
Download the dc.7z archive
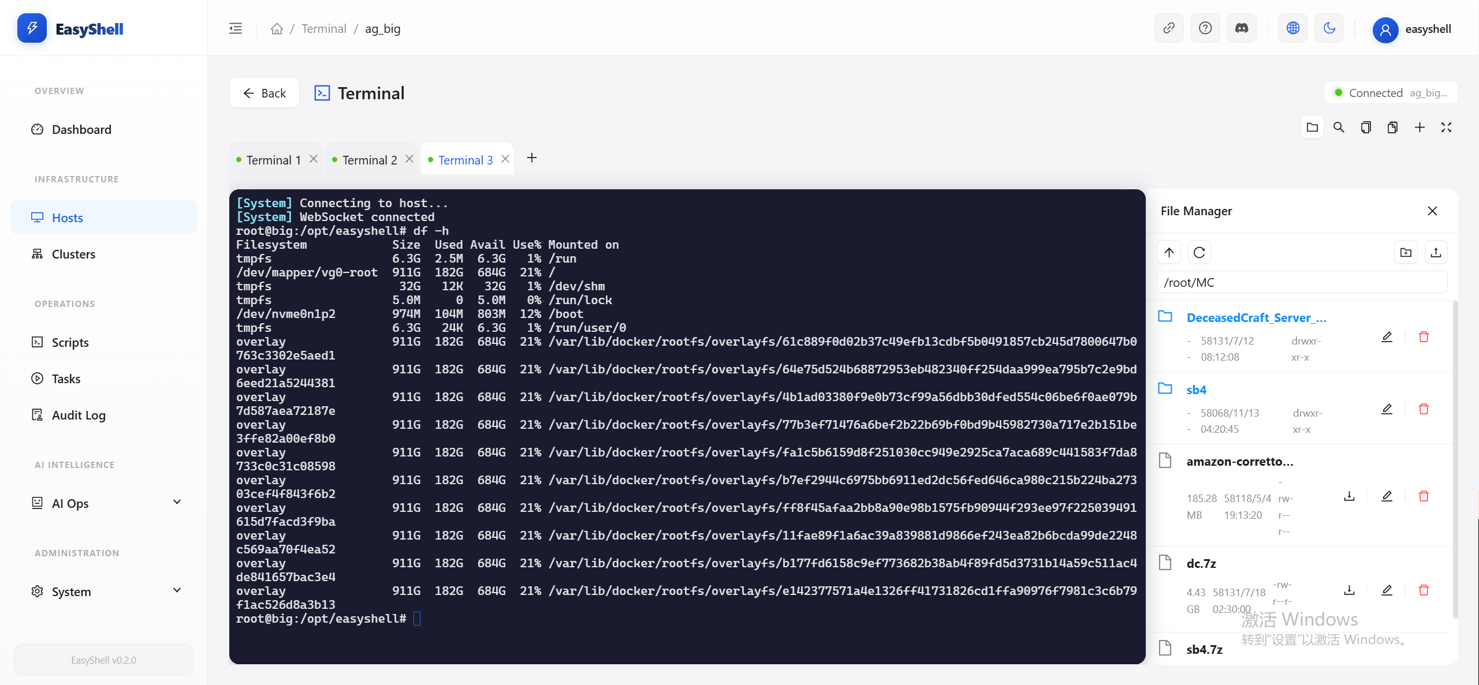[x=1348, y=590]
